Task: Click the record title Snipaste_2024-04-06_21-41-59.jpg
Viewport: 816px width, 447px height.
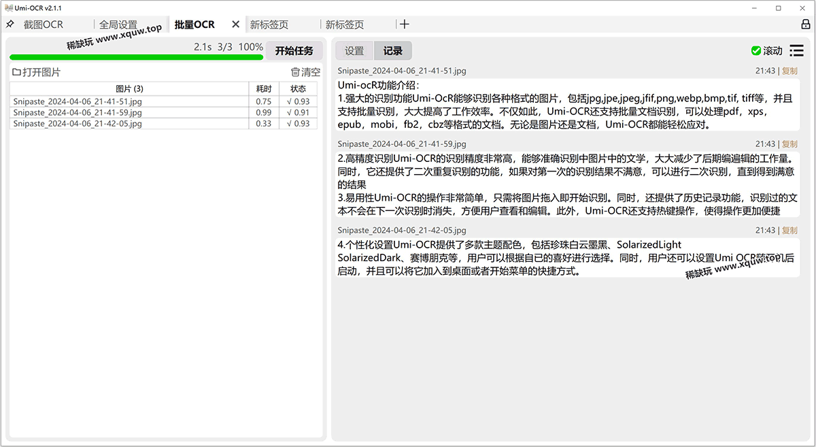Action: (x=402, y=144)
